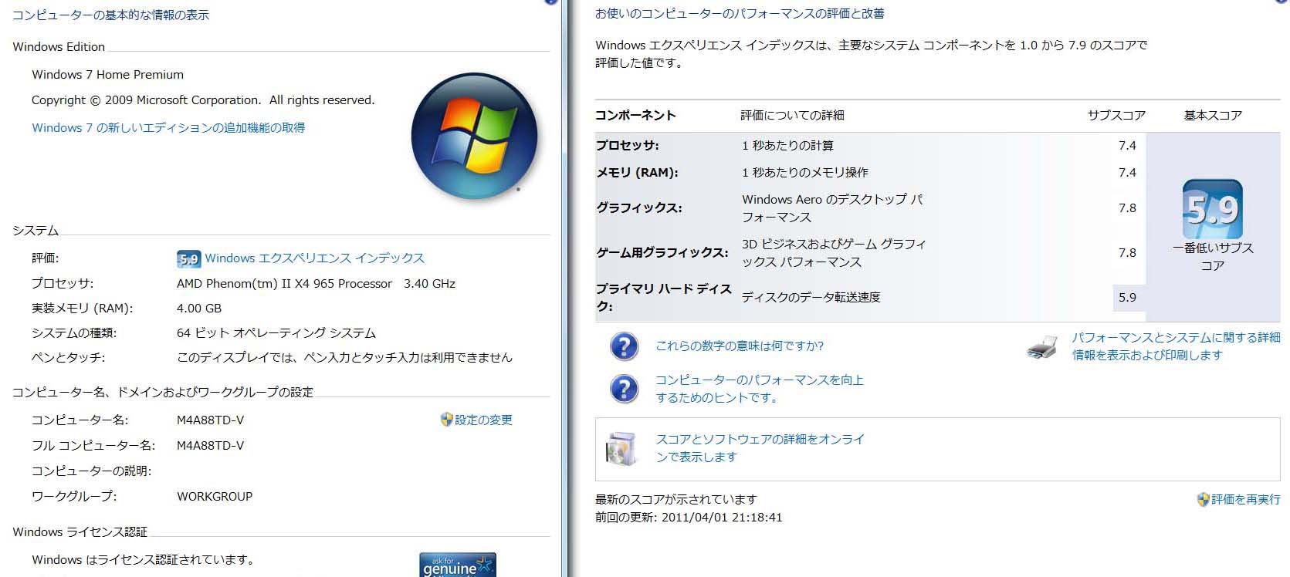Open スコアとソフトウェアの詳細をオンラインで表示します link
This screenshot has height=577, width=1290.
(760, 448)
